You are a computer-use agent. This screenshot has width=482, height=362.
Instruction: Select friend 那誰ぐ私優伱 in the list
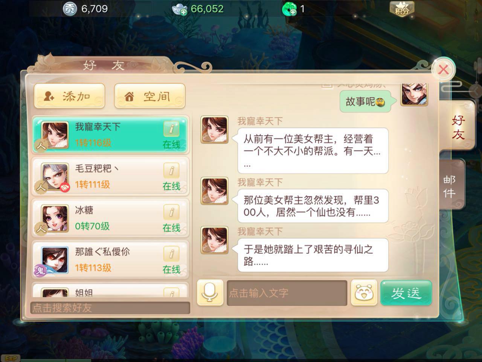(x=110, y=260)
